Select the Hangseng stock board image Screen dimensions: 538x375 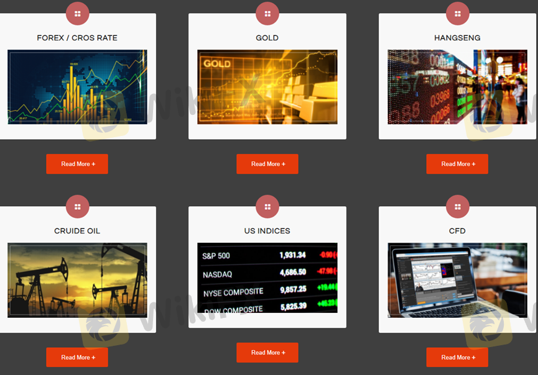[x=458, y=87]
